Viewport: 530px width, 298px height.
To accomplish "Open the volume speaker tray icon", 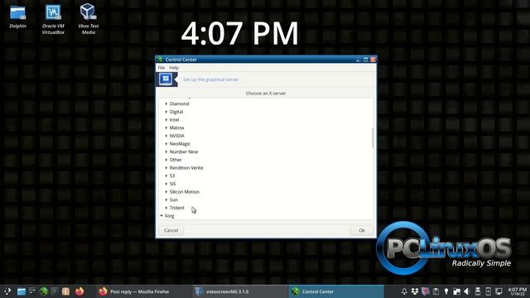I will pyautogui.click(x=467, y=291).
